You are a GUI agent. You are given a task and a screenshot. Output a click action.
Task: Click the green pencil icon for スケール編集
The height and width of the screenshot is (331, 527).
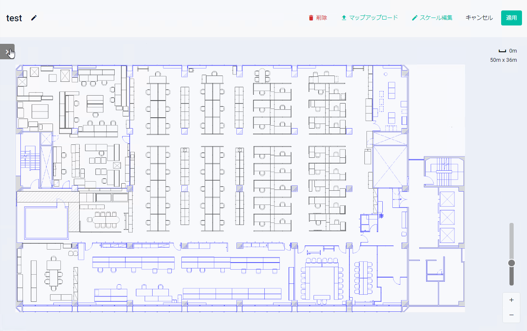[414, 18]
